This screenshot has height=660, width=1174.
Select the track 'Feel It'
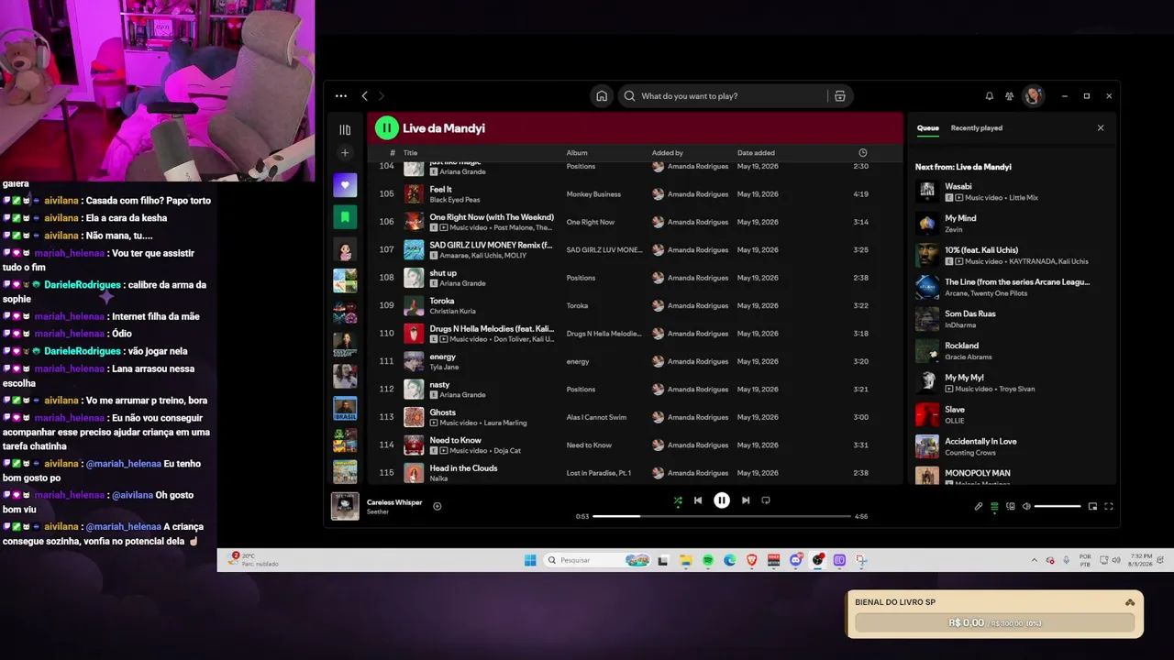(x=441, y=190)
